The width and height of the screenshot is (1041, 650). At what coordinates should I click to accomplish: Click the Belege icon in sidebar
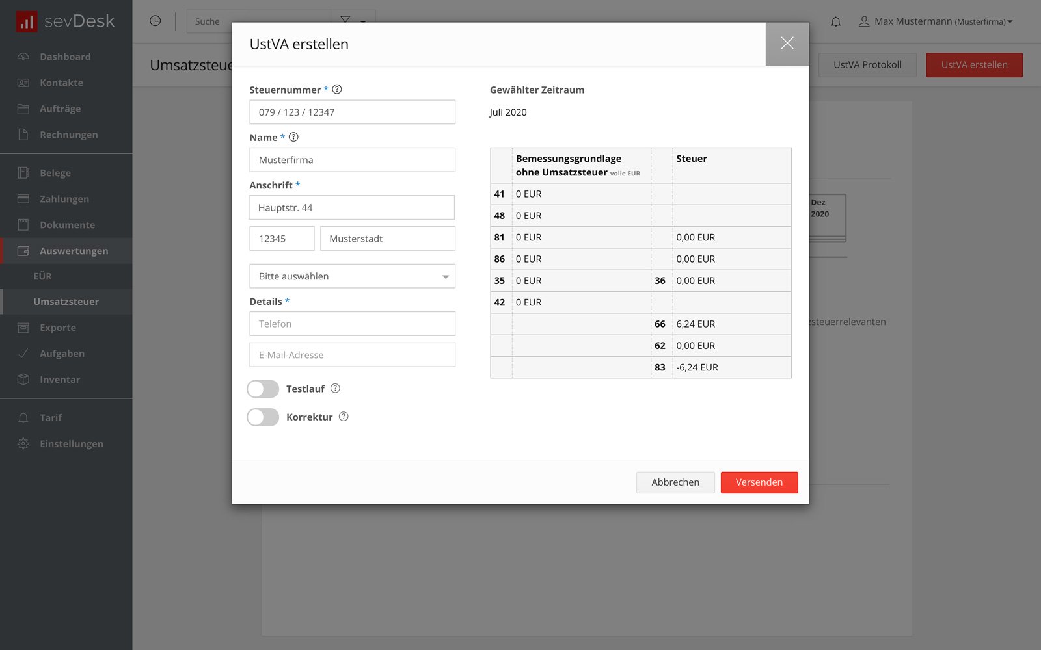point(23,173)
